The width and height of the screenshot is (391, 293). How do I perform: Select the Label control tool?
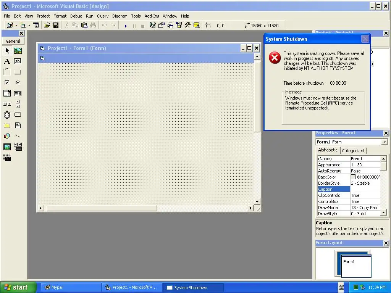pyautogui.click(x=7, y=61)
